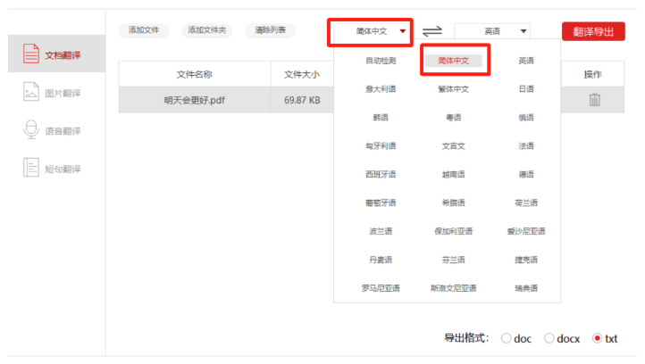Open the 短句翻译 short sentence icon
The height and width of the screenshot is (364, 645).
(30, 168)
